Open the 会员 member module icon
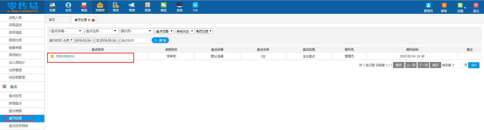The image size is (484, 130). [68, 5]
